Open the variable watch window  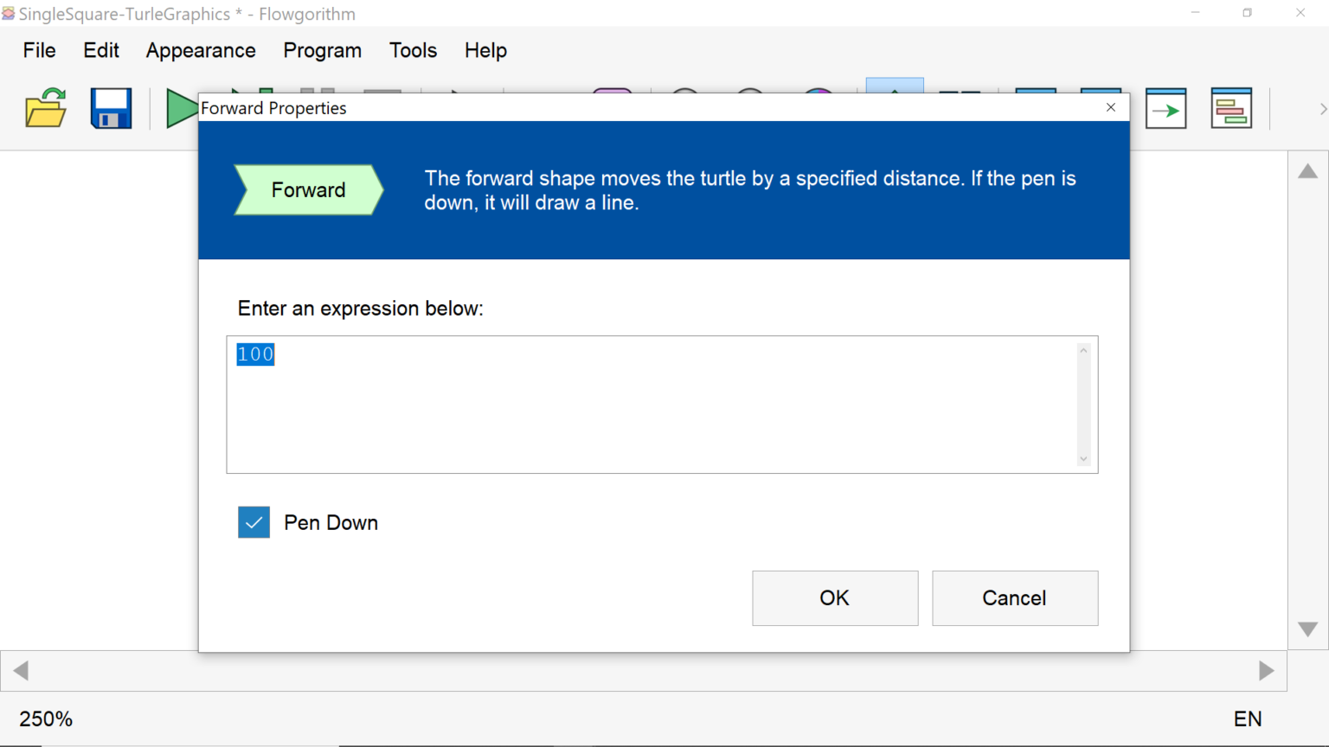point(1231,107)
